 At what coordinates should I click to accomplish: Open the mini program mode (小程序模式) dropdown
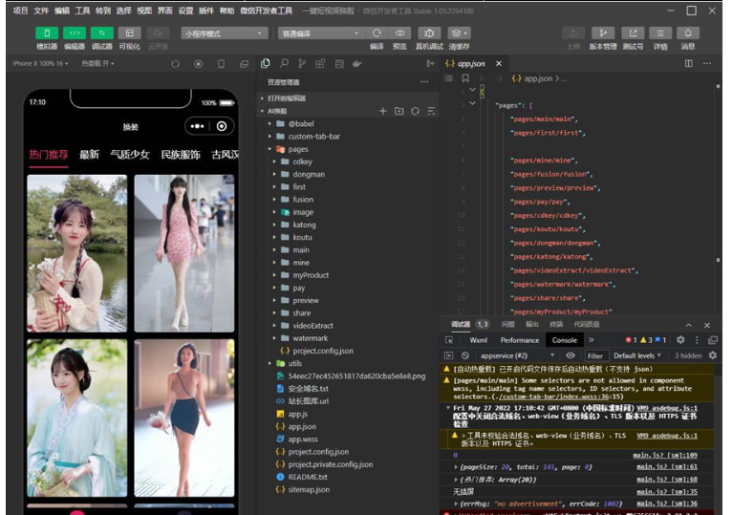[x=225, y=33]
